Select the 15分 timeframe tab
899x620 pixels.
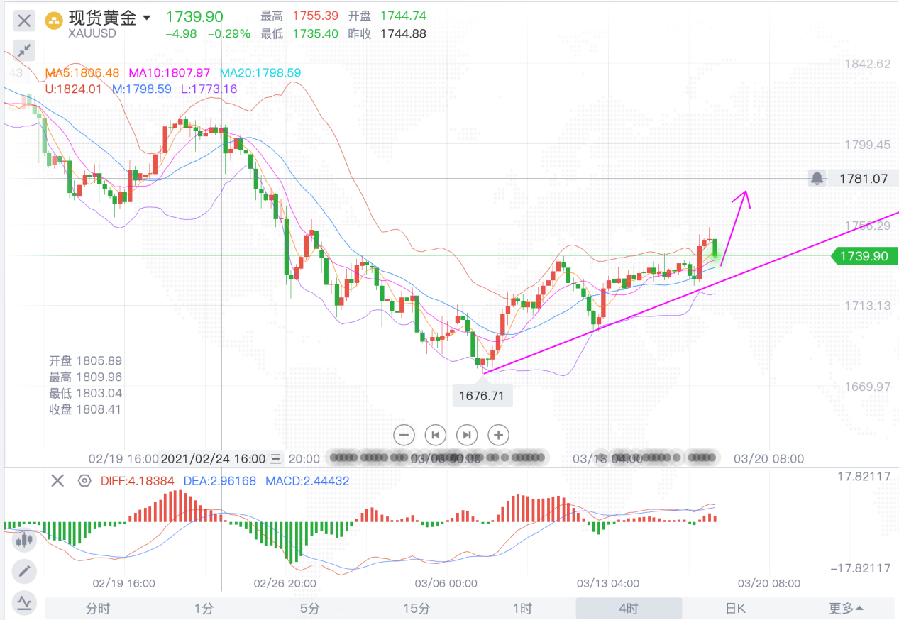pyautogui.click(x=417, y=609)
